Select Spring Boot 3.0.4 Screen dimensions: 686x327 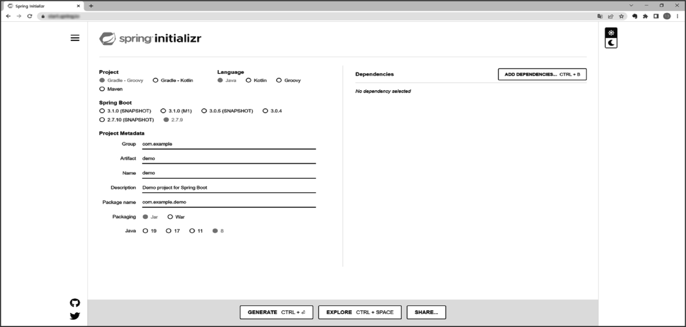pyautogui.click(x=272, y=111)
